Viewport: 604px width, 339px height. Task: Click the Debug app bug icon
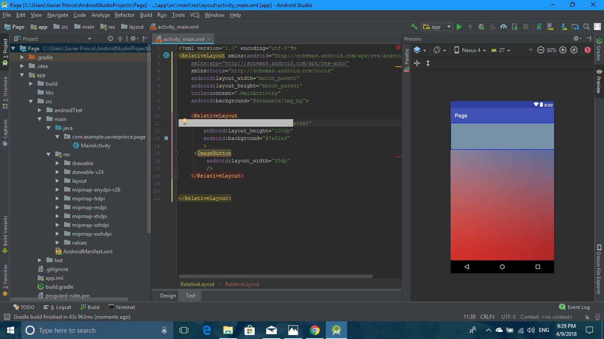point(481,27)
